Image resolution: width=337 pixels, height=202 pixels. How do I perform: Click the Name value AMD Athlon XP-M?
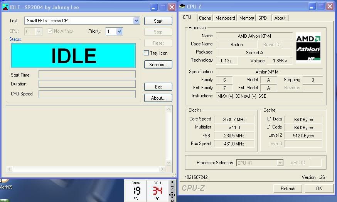coord(254,36)
